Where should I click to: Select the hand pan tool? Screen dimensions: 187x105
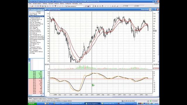point(103,6)
